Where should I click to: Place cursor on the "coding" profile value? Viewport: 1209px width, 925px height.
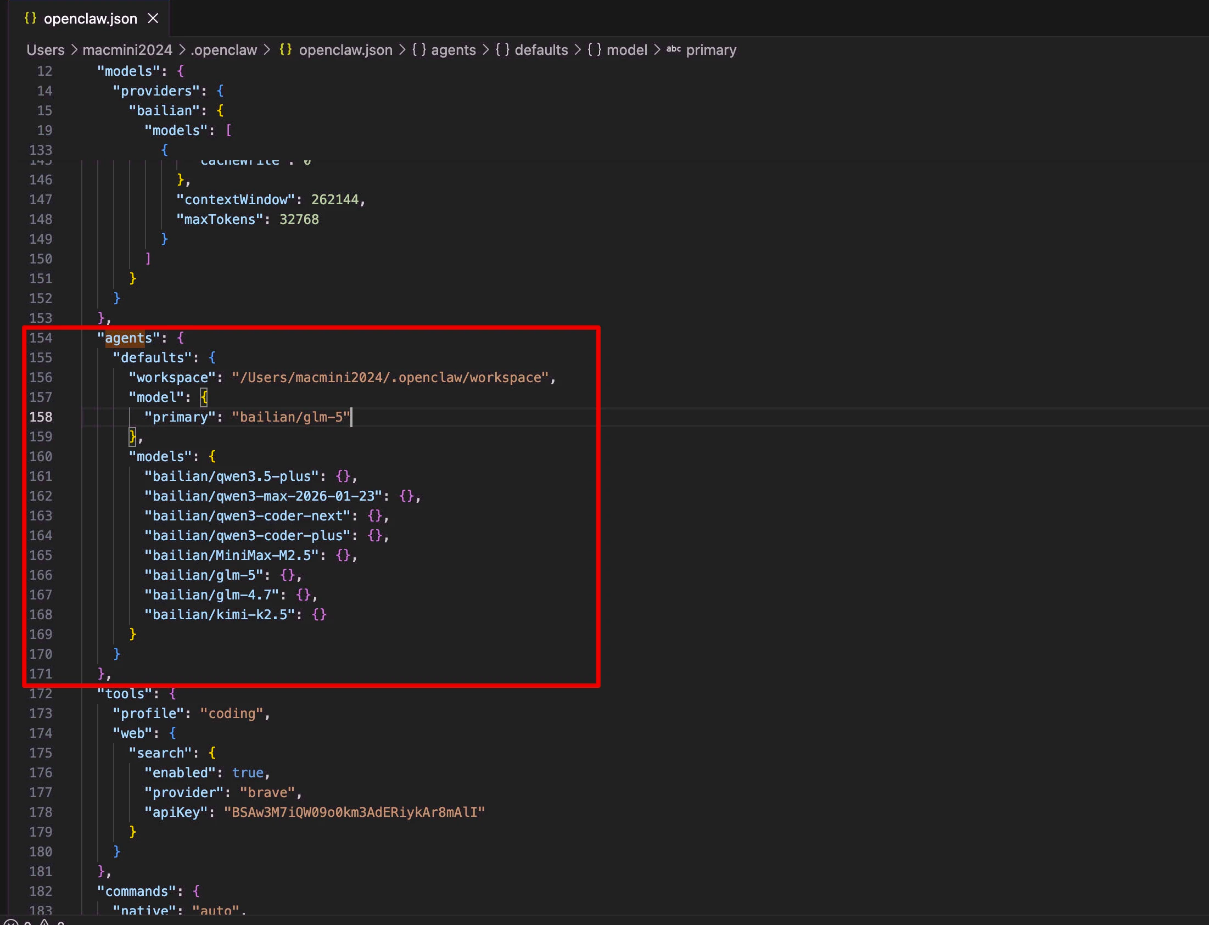point(231,714)
